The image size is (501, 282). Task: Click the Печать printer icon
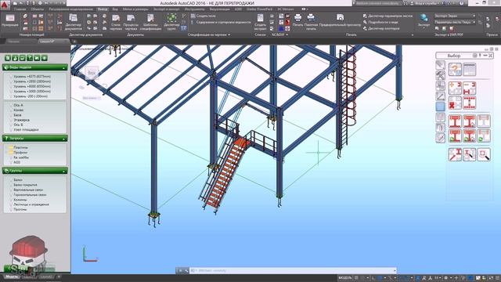tap(297, 20)
